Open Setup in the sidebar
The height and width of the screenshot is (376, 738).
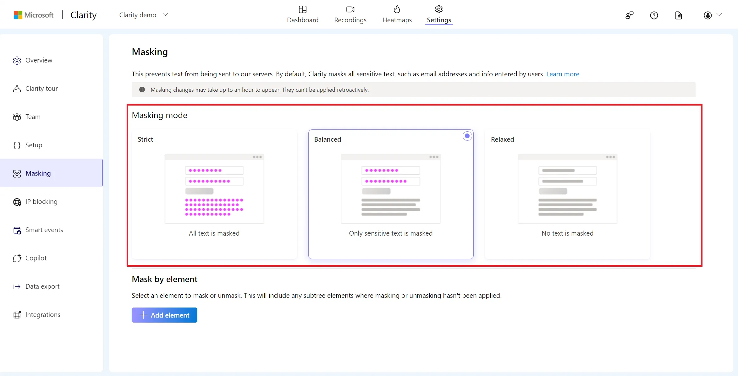[52, 145]
